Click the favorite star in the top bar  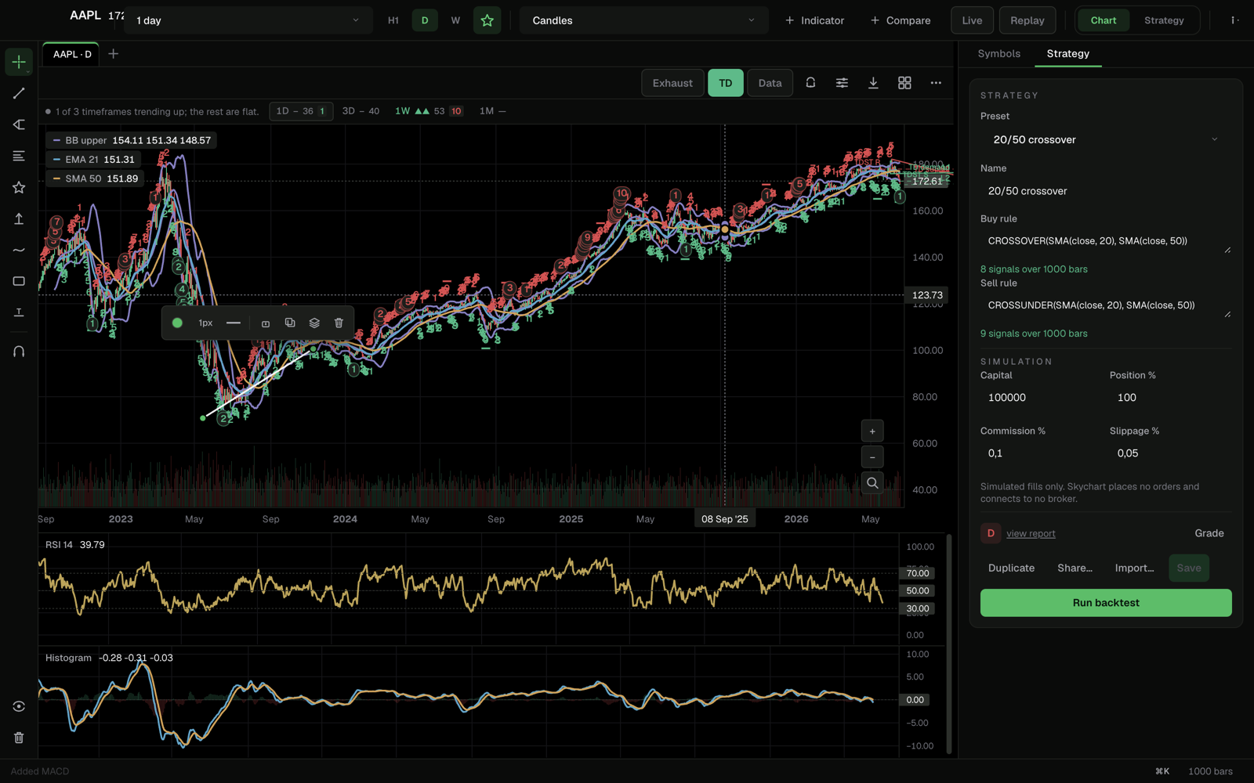pos(487,20)
